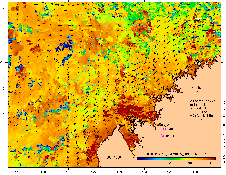The height and width of the screenshot is (175, 226).
Task: Click the latitude -16 axis label
Action: pos(3,115)
